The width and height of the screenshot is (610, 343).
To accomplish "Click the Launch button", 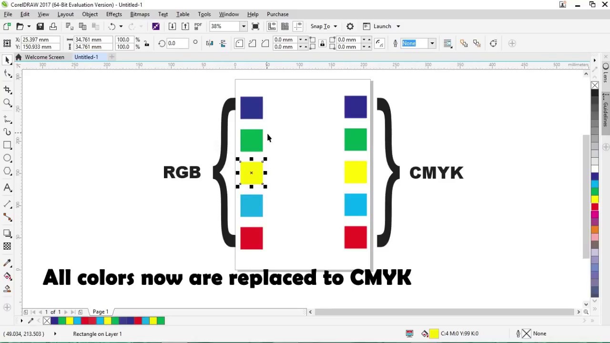I will [382, 26].
